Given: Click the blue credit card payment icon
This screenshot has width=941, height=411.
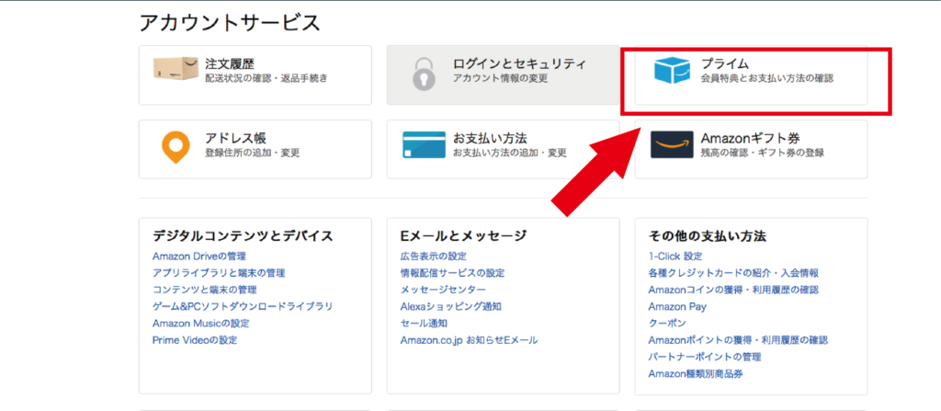Looking at the screenshot, I should pos(425,144).
